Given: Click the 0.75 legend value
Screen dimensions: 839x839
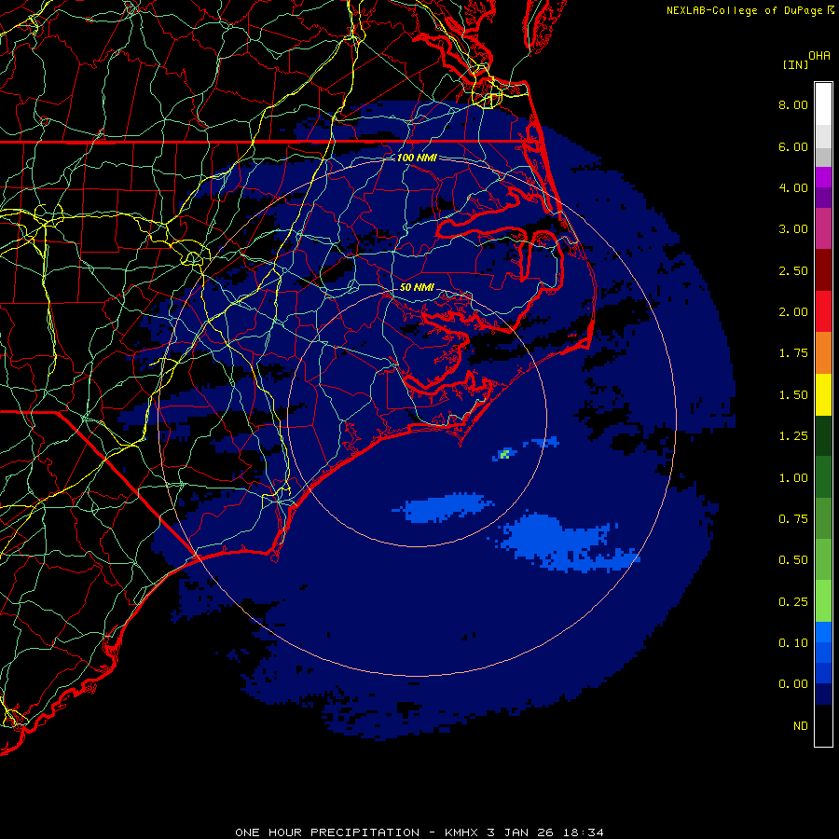Looking at the screenshot, I should point(793,519).
